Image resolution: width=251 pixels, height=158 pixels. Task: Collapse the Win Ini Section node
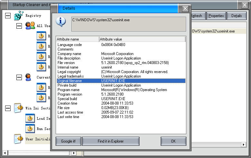8,108
